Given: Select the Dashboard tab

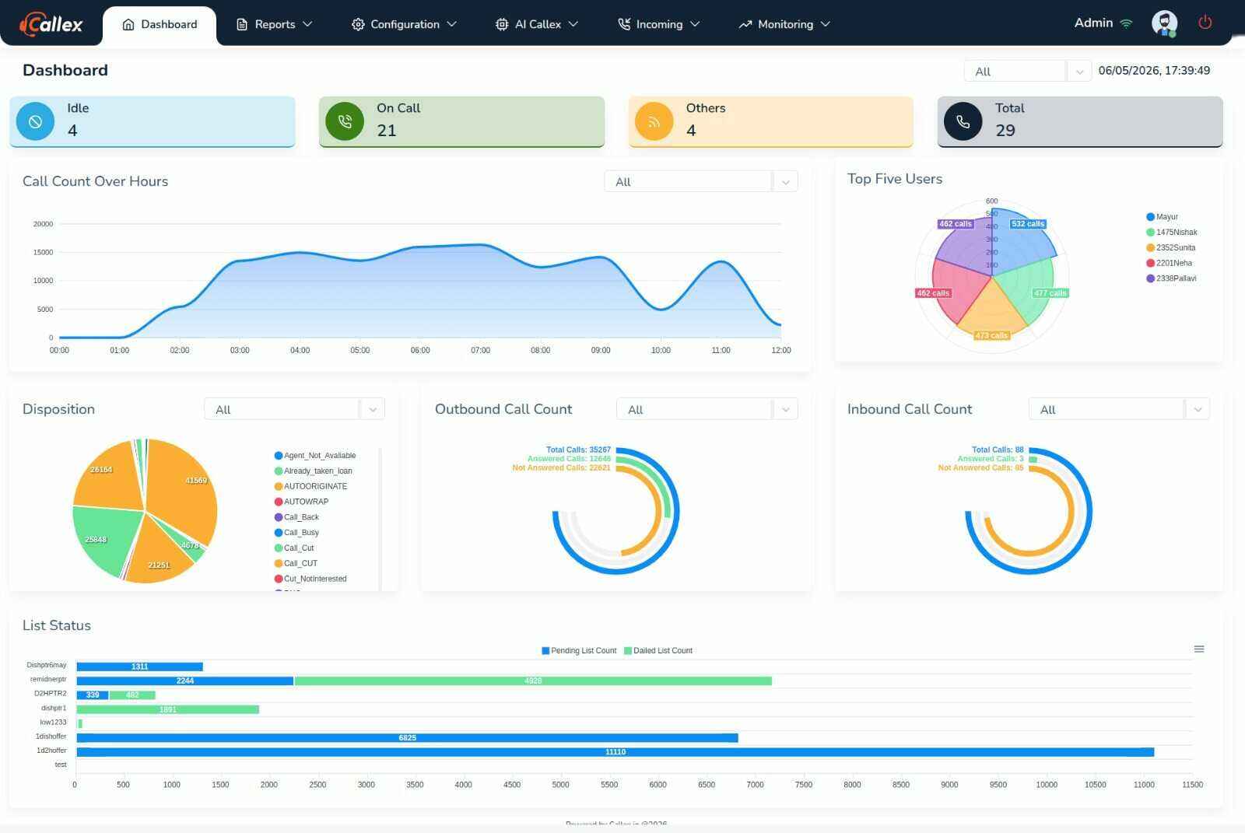Looking at the screenshot, I should pyautogui.click(x=160, y=25).
